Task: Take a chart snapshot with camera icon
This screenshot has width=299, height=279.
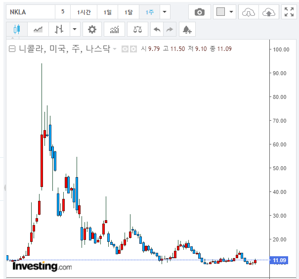Action: click(x=200, y=12)
